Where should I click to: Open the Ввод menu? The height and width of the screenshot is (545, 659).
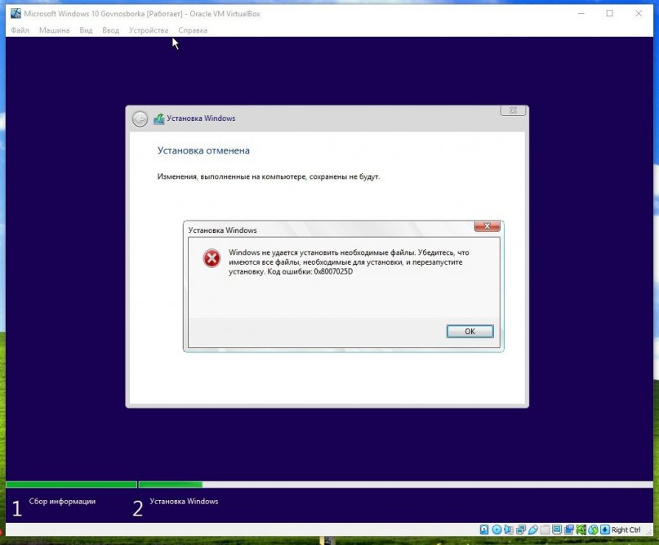(x=110, y=30)
